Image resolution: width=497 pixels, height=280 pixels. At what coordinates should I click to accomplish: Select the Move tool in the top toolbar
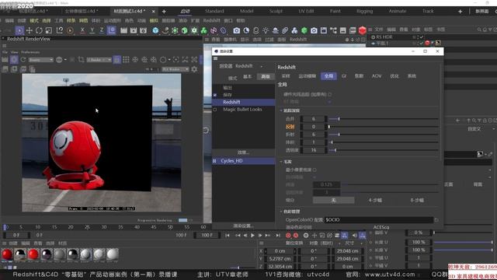(x=30, y=30)
